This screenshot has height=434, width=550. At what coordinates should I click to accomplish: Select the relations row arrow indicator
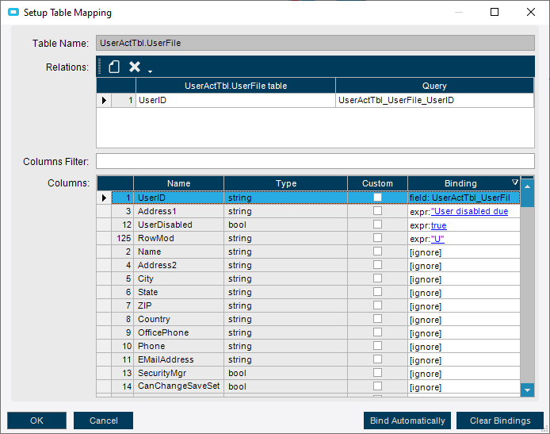104,101
